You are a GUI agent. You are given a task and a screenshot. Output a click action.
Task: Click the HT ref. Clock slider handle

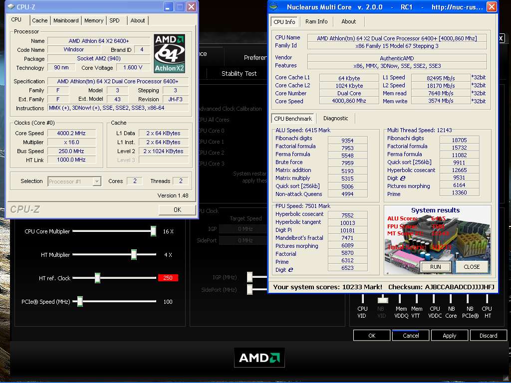[x=97, y=278]
